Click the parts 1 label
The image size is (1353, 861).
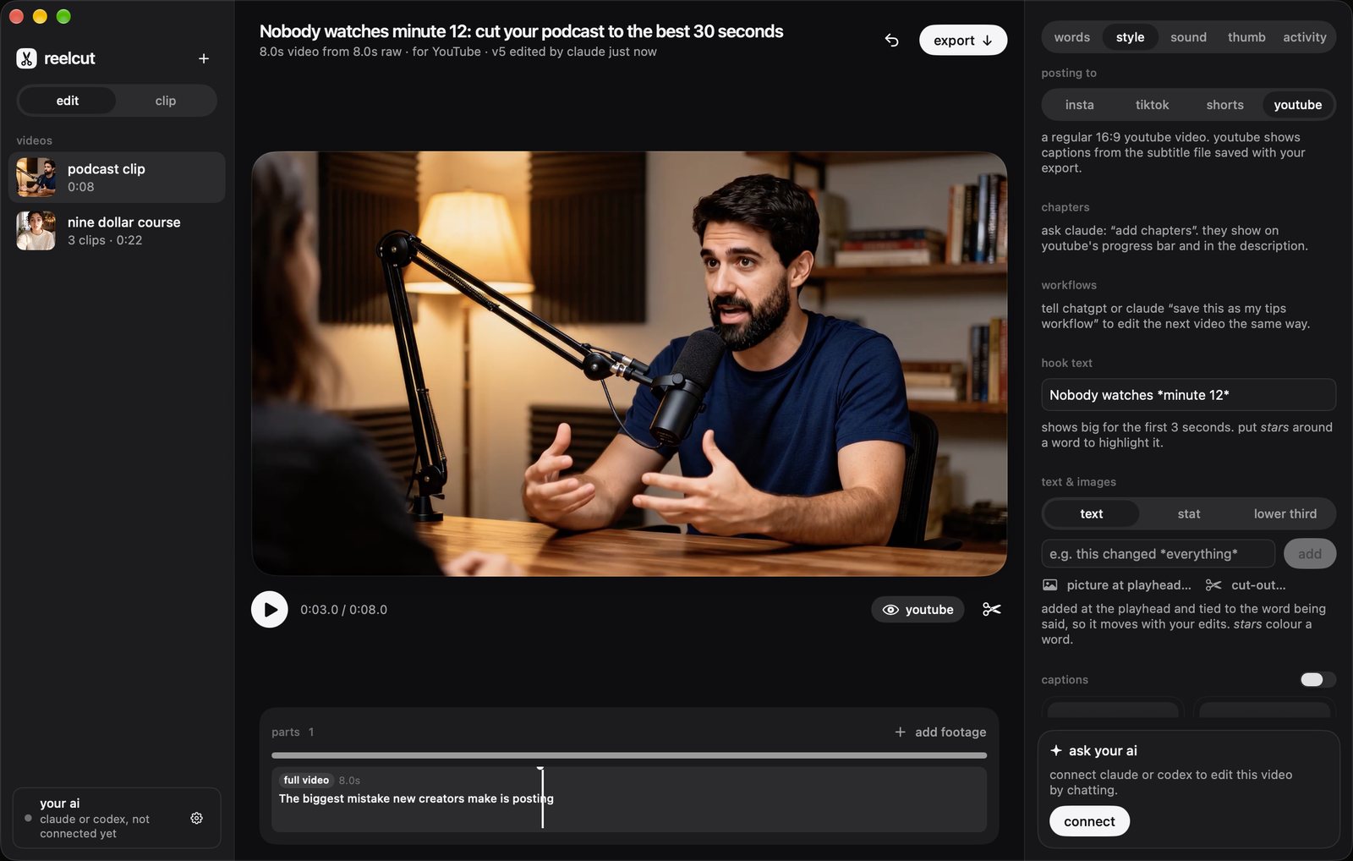(x=293, y=732)
